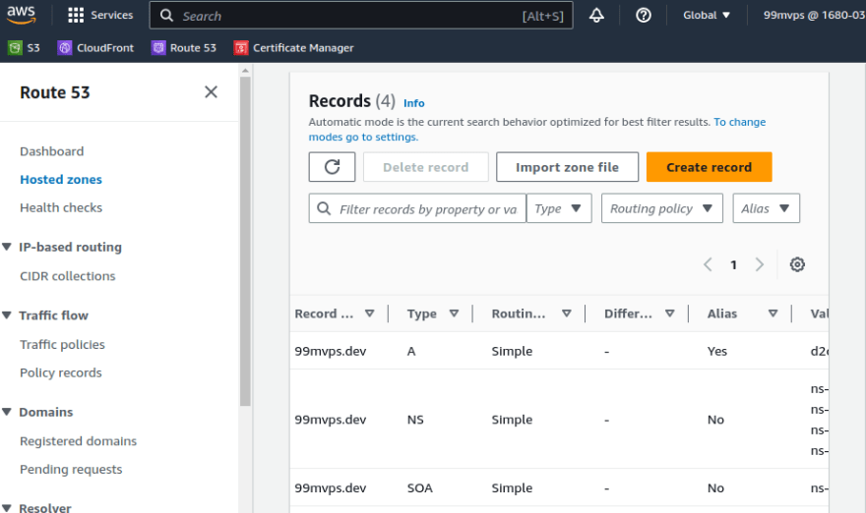The image size is (866, 513).
Task: Open the CloudFront shortcut
Action: (95, 48)
